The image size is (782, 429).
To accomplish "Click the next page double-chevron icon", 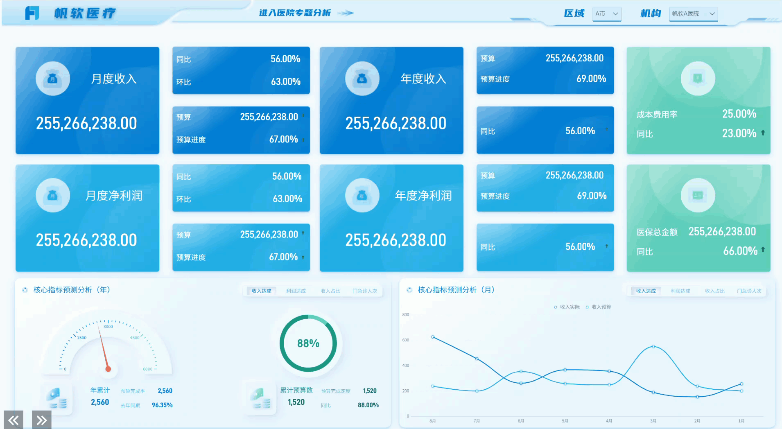I will 41,420.
